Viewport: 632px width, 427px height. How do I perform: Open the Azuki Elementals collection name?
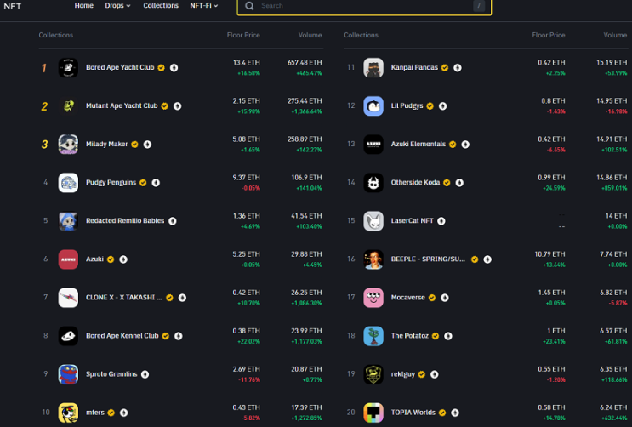418,144
